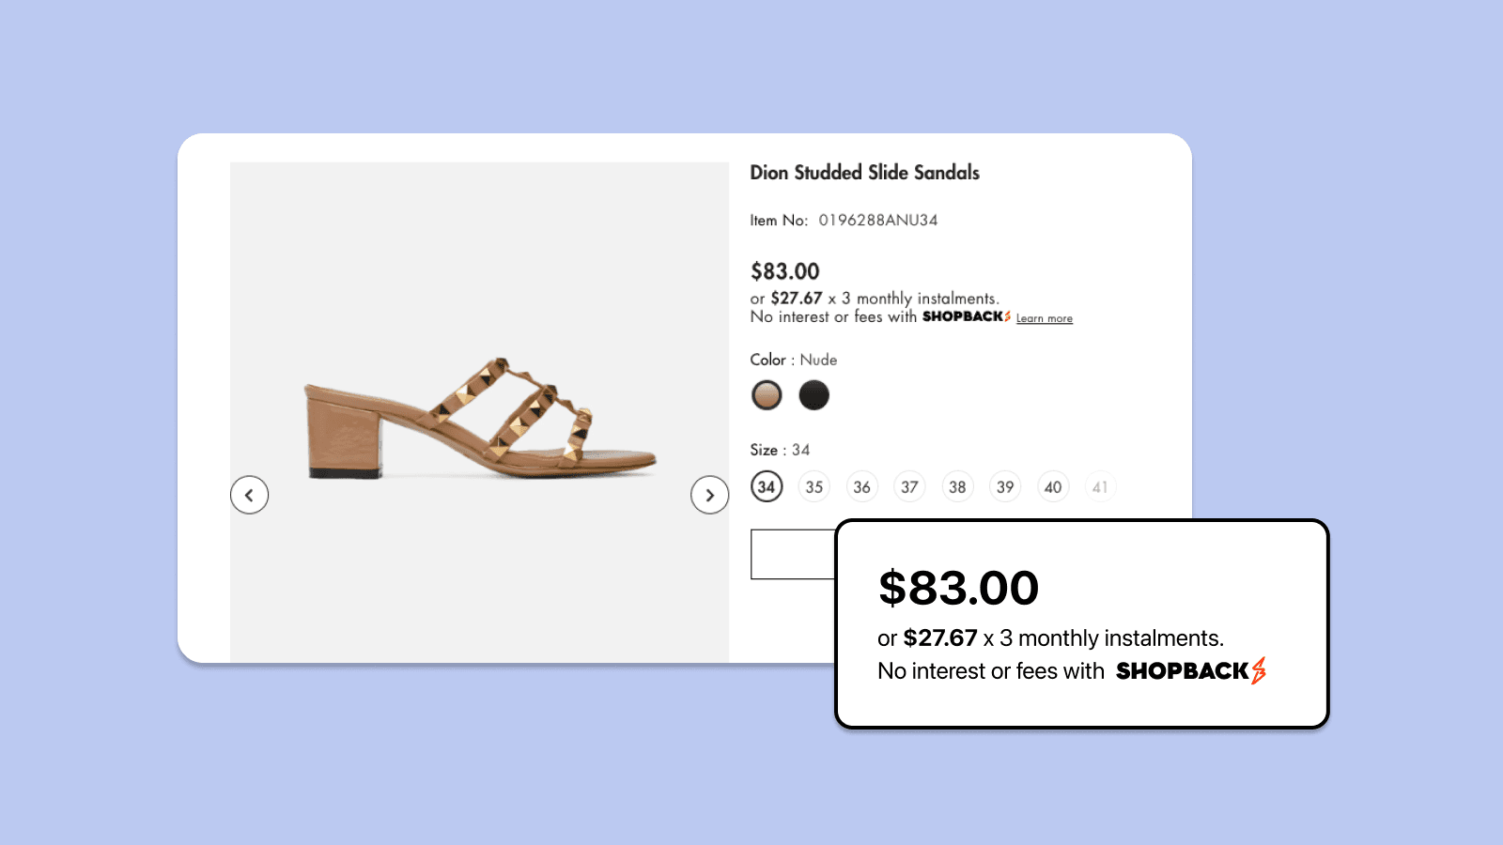Image resolution: width=1503 pixels, height=845 pixels.
Task: Choose size 40 from the size options
Action: [1053, 486]
